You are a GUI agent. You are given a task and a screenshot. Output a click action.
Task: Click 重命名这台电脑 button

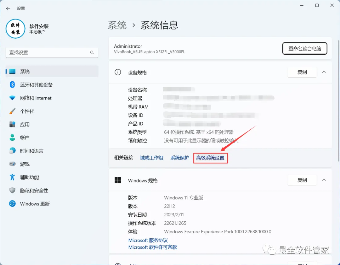305,48
